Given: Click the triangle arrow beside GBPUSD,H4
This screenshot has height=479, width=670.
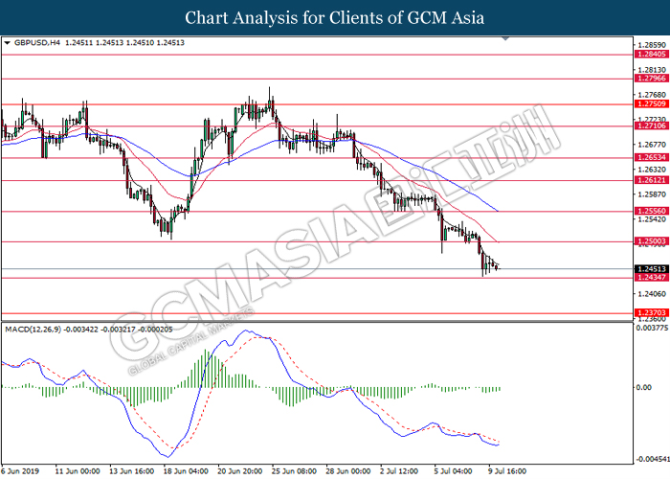Looking at the screenshot, I should pos(9,43).
